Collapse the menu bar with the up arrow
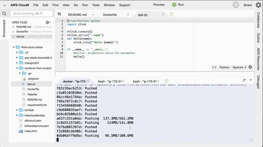263x147 pixels. (5, 5)
